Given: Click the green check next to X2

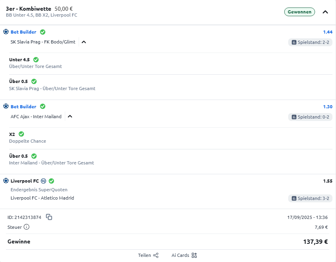Looking at the screenshot, I should click(21, 134).
